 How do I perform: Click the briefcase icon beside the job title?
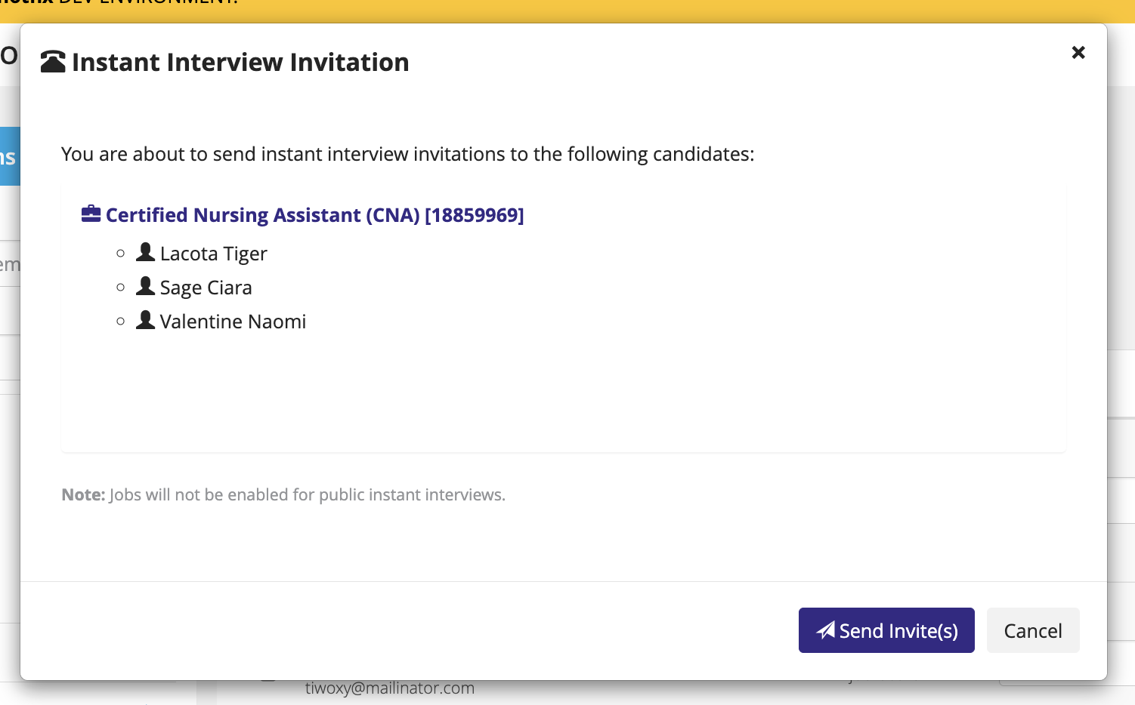[x=91, y=214]
